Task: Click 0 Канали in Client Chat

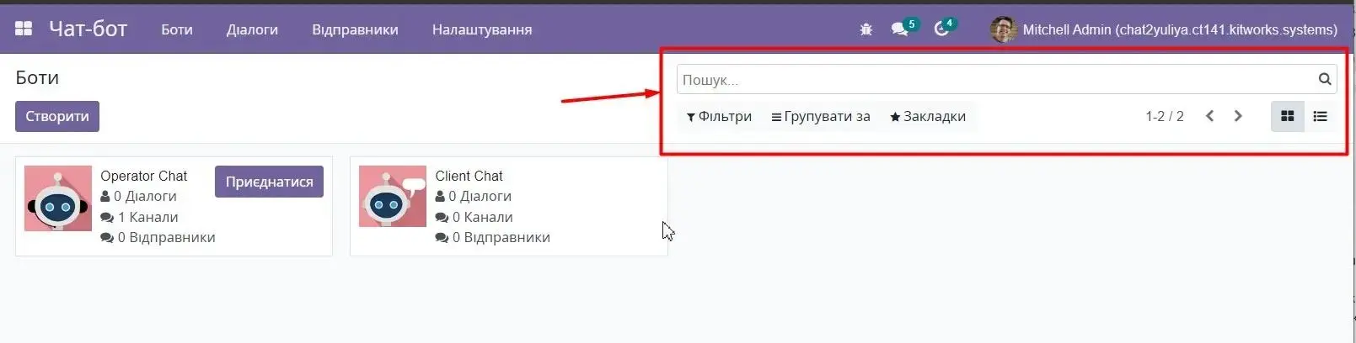Action: pyautogui.click(x=474, y=217)
